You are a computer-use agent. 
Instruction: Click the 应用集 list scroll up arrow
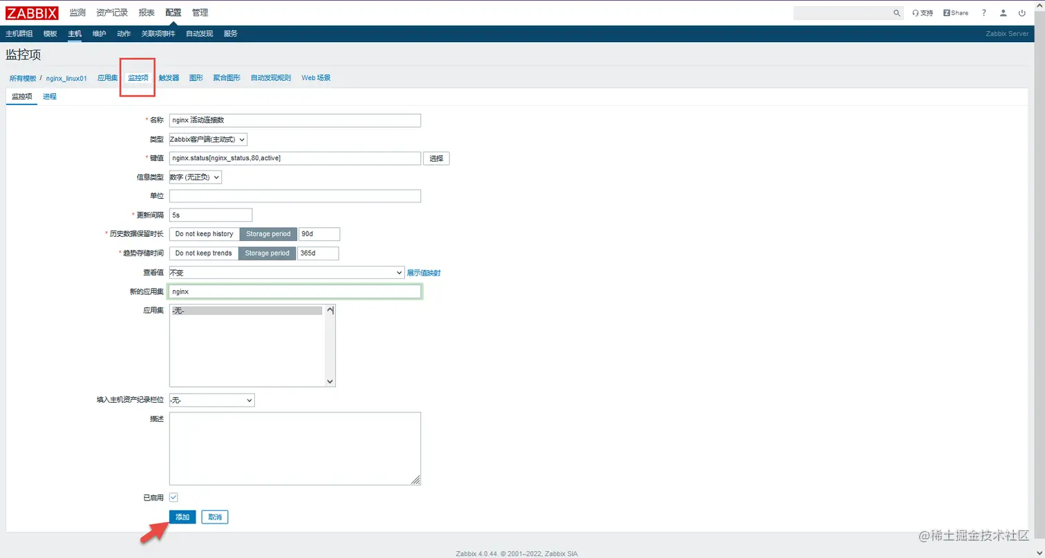[x=330, y=310]
